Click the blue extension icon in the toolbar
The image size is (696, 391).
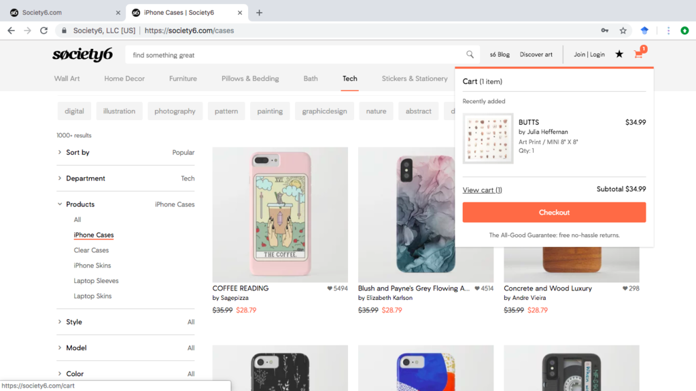point(644,31)
